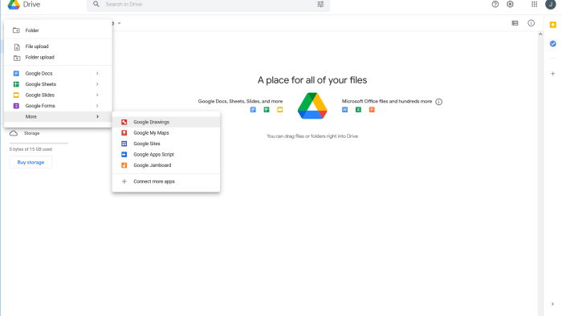Select Google Sites from submenu

click(166, 144)
